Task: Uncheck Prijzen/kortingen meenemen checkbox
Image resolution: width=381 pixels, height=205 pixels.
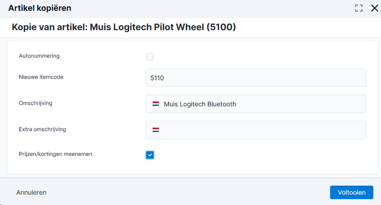Action: (150, 155)
